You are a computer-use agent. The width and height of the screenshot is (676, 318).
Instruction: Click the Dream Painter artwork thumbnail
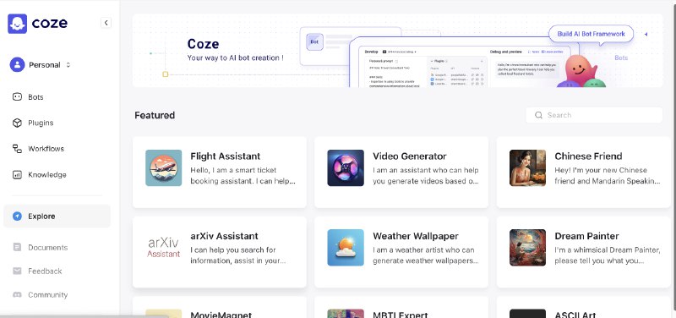point(527,248)
